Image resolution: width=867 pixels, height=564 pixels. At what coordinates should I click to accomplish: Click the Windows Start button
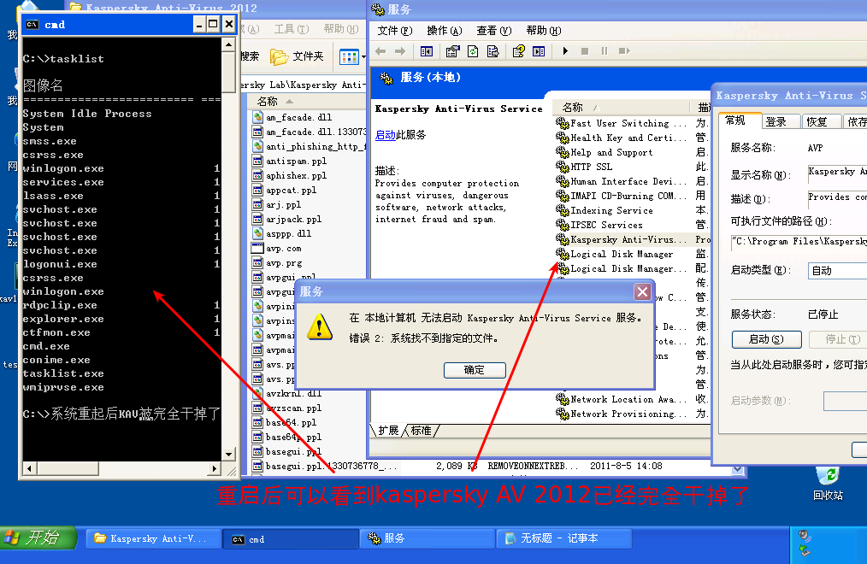click(38, 538)
